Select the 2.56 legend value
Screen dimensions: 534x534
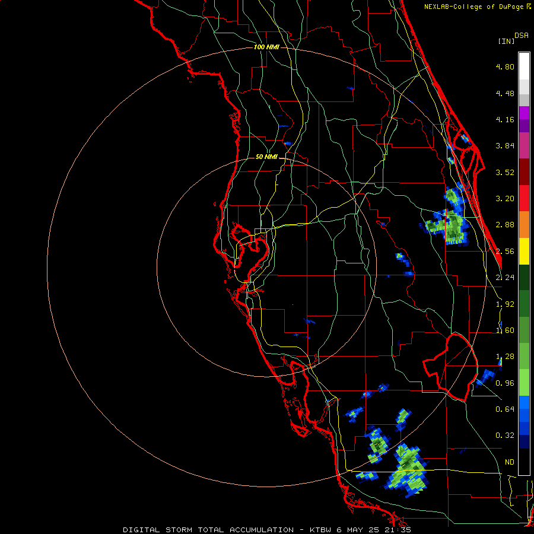(505, 252)
